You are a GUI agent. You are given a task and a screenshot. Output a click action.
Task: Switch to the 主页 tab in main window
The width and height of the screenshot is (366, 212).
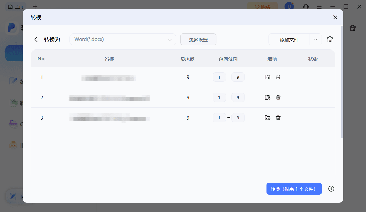(x=16, y=7)
